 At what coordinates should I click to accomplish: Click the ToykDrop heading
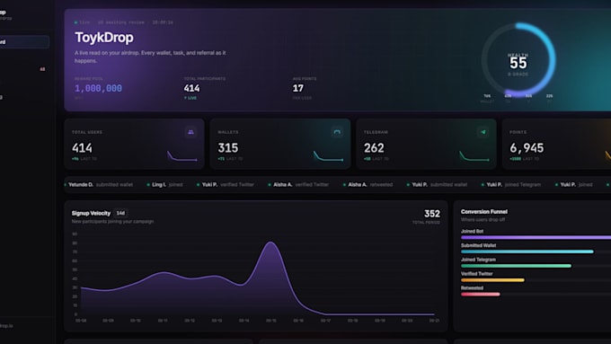pos(104,38)
